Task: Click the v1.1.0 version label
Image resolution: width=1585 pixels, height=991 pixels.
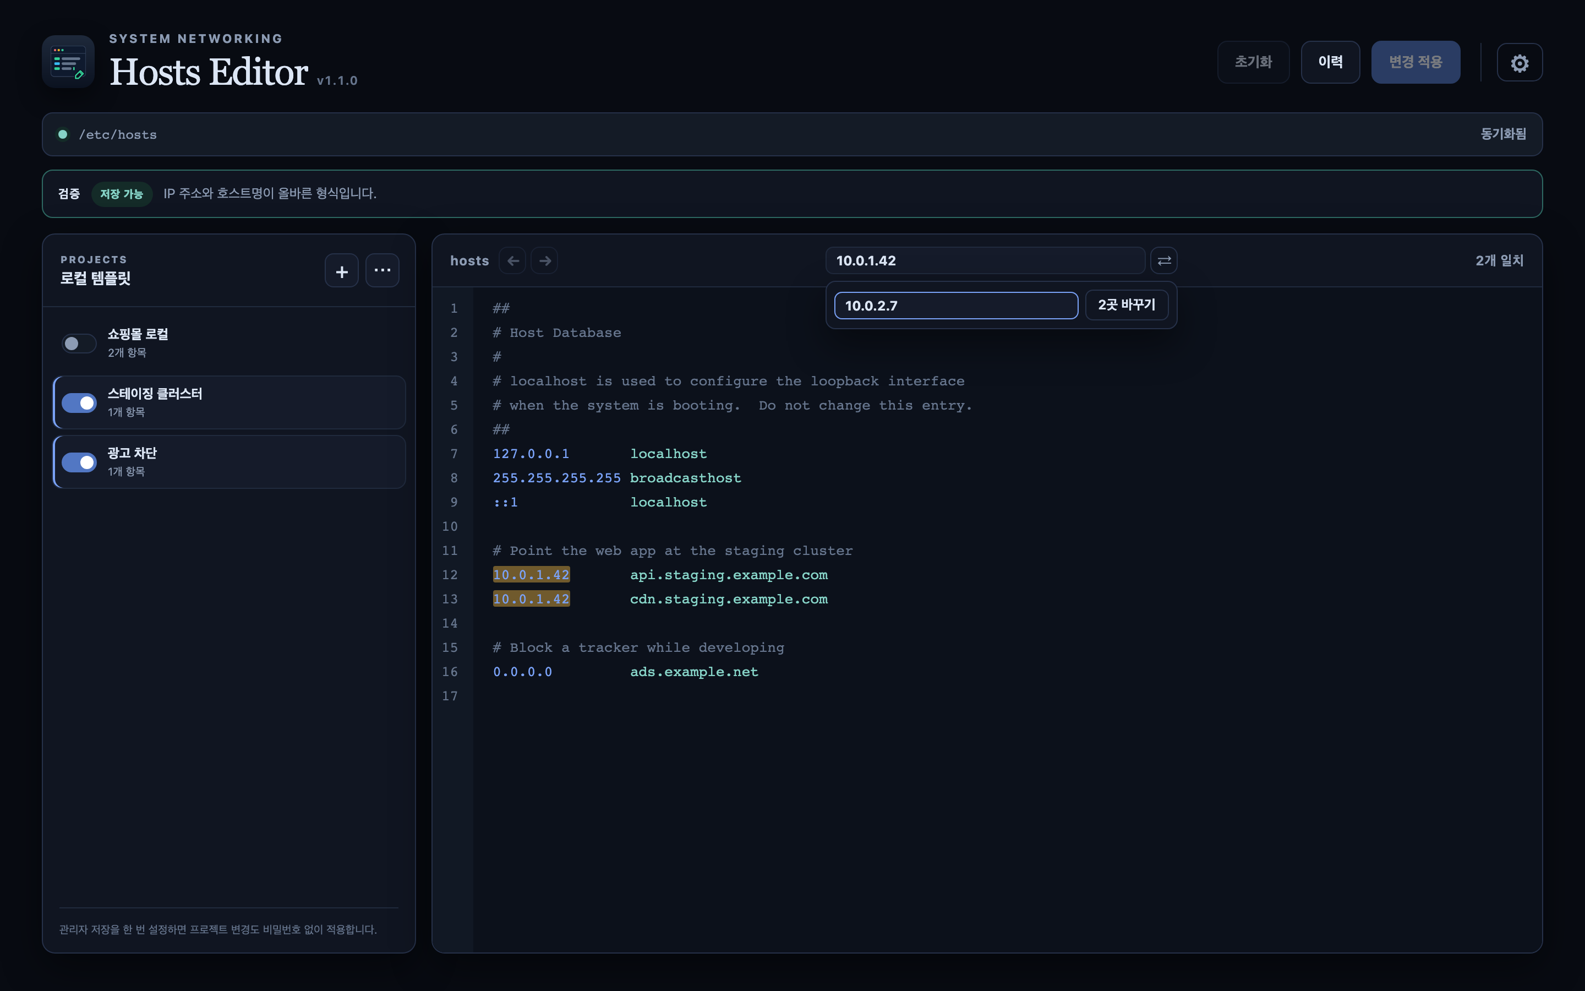Action: tap(337, 80)
